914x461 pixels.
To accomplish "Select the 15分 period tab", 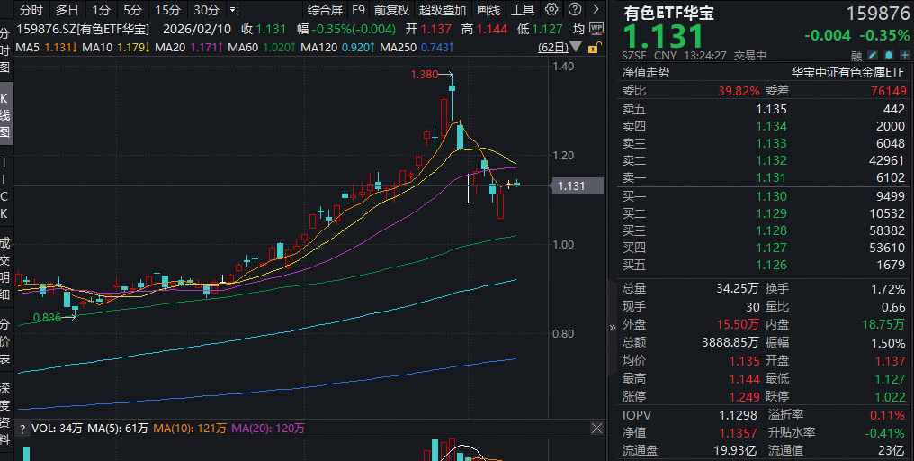I will [166, 10].
